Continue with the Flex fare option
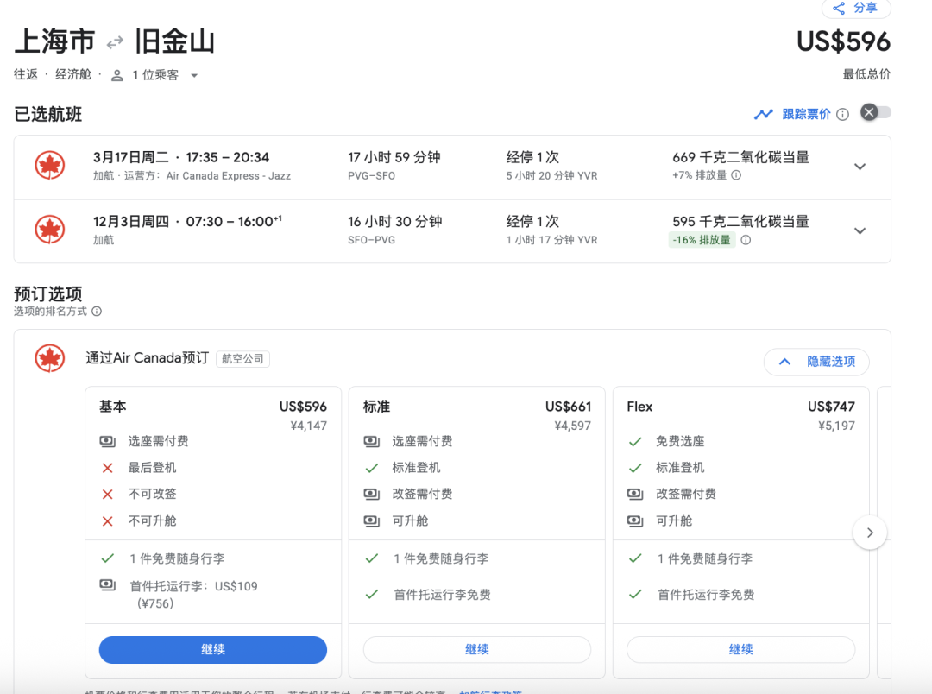 click(x=740, y=649)
